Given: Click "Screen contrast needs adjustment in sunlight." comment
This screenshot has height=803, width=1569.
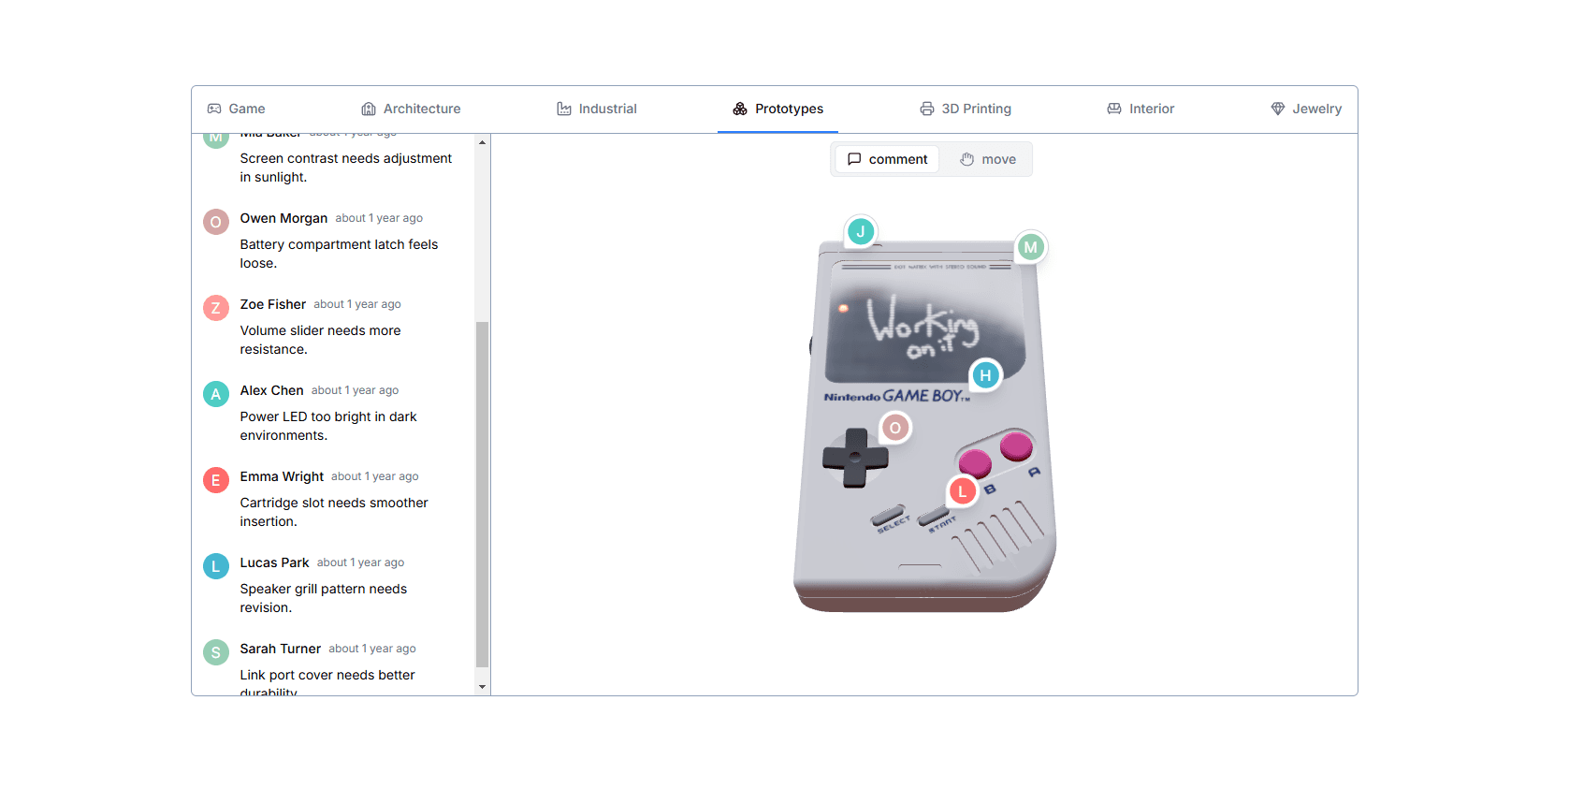Looking at the screenshot, I should click(346, 168).
